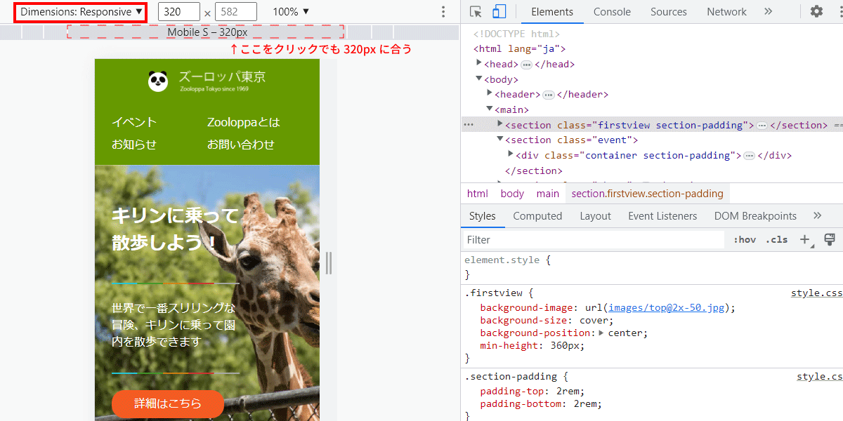843x421 pixels.
Task: Toggle .cls element classes panel
Action: click(x=776, y=239)
